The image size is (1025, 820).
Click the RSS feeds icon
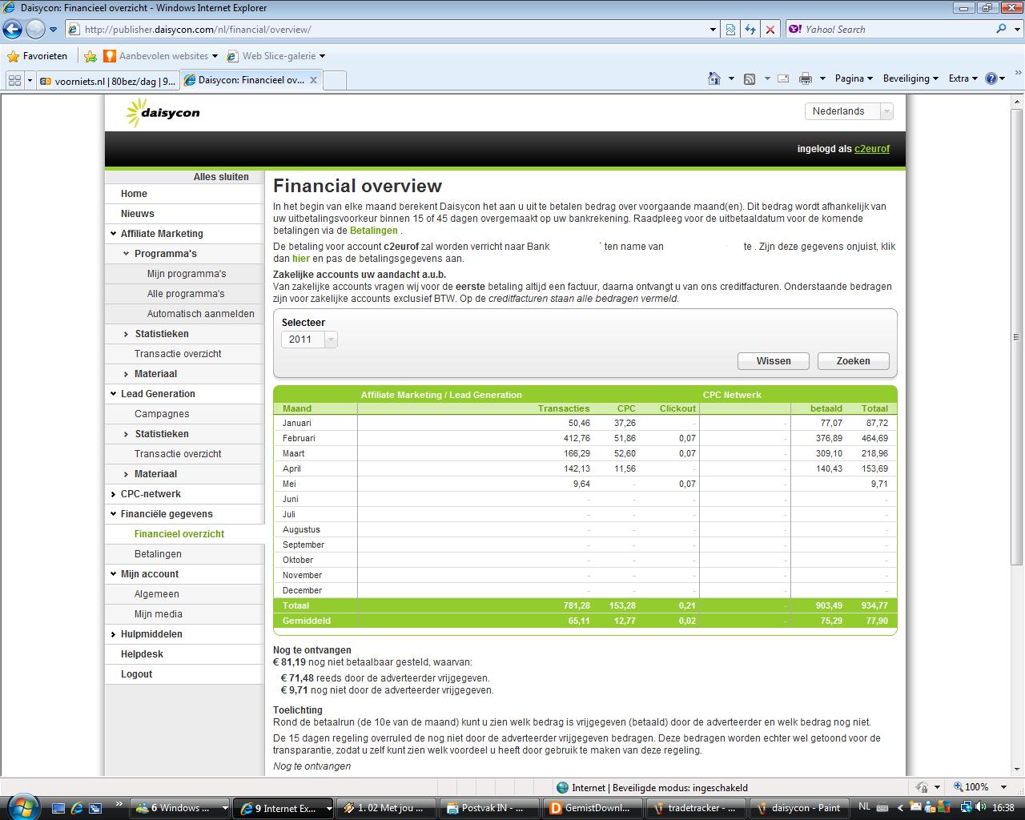coord(750,78)
